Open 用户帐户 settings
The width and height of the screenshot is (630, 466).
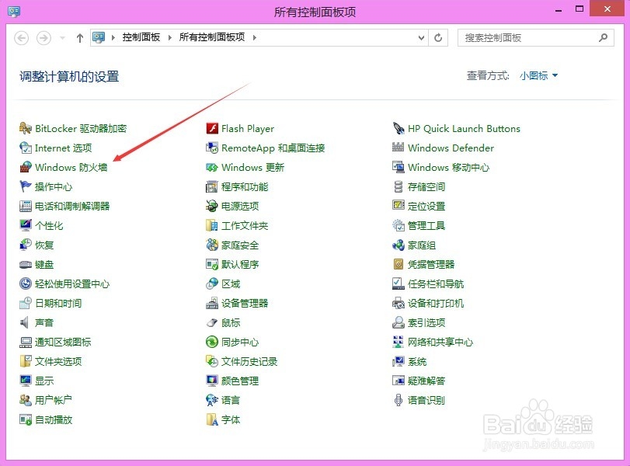[x=56, y=400]
